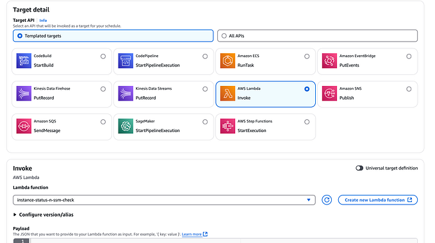
Task: Click the SageMaker service icon
Action: click(126, 126)
